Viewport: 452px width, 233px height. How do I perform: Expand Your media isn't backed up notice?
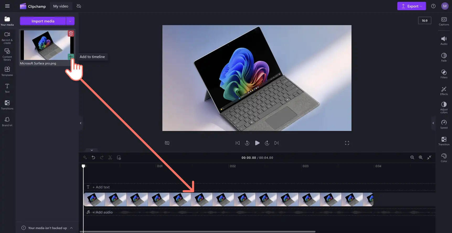coord(71,228)
